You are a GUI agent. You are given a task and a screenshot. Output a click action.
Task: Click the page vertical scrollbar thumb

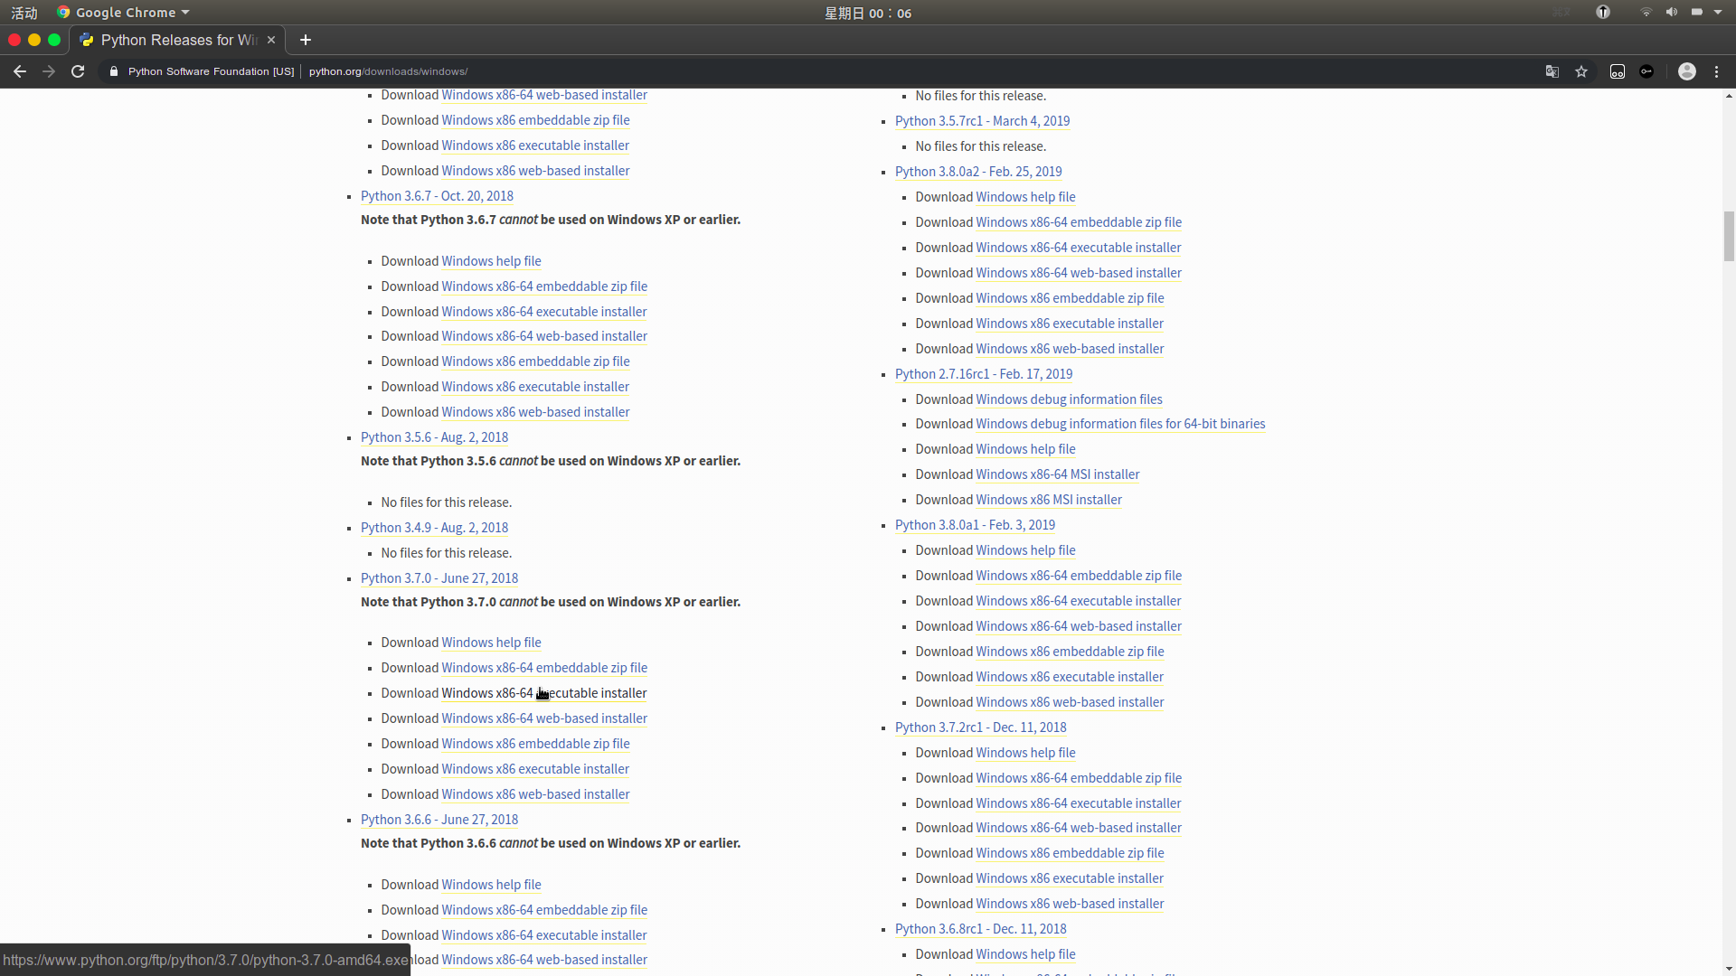pyautogui.click(x=1729, y=235)
